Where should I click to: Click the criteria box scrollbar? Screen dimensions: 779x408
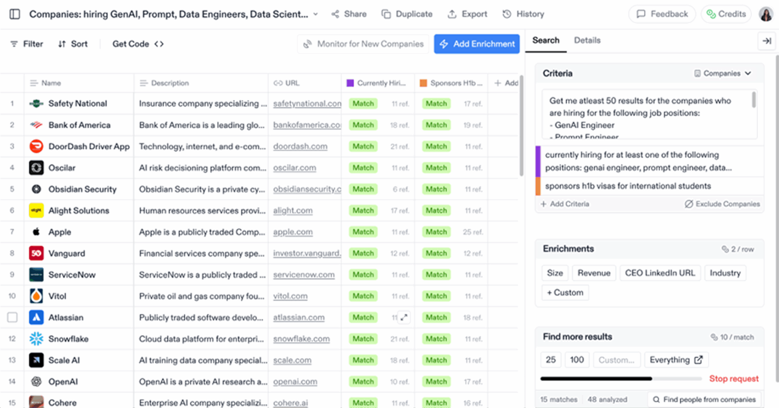754,100
